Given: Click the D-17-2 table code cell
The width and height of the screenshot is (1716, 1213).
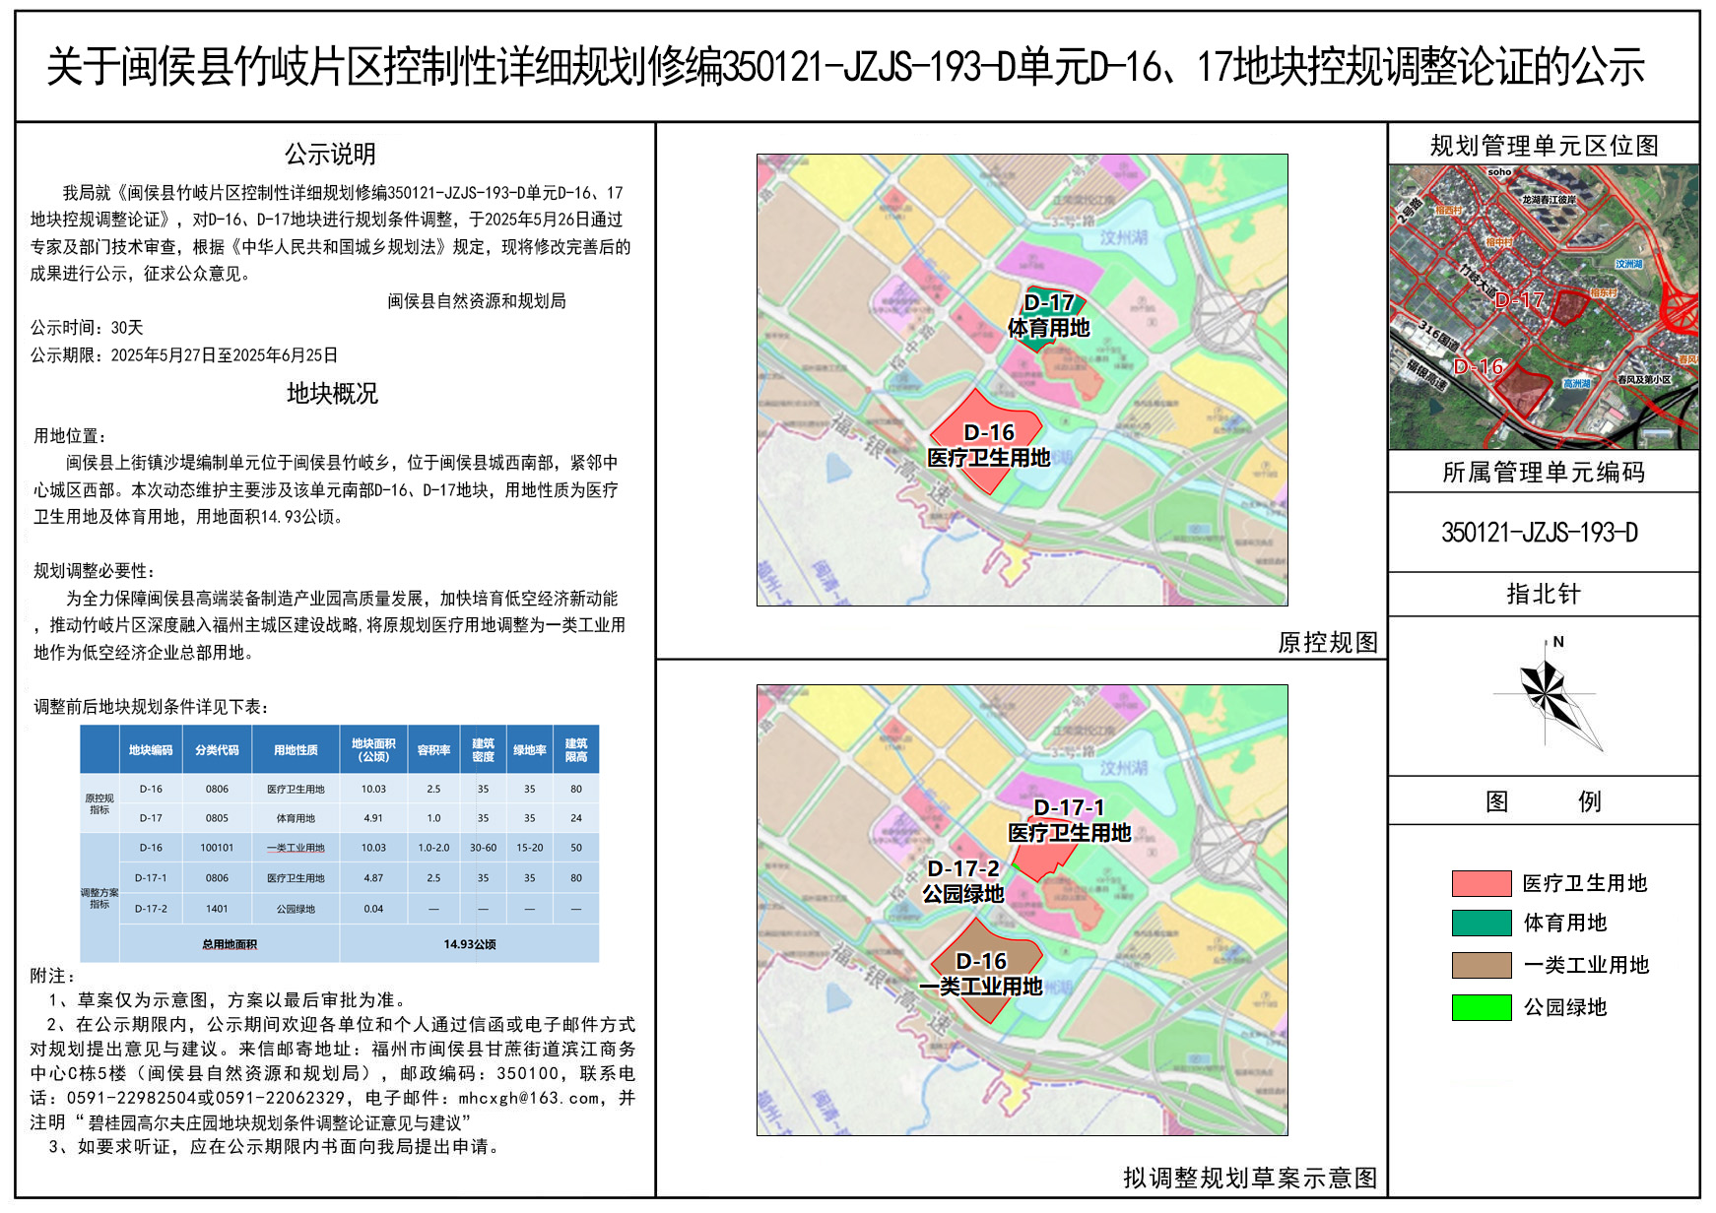Looking at the screenshot, I should tap(151, 909).
